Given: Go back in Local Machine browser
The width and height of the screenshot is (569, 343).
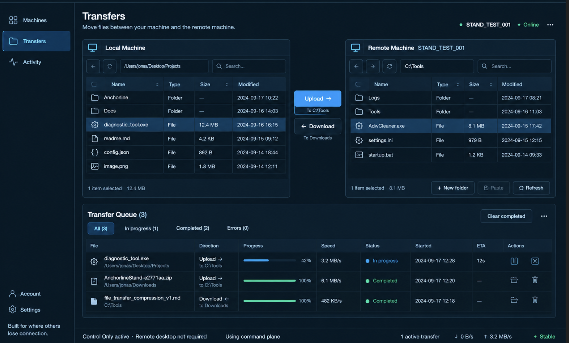Looking at the screenshot, I should [x=93, y=66].
